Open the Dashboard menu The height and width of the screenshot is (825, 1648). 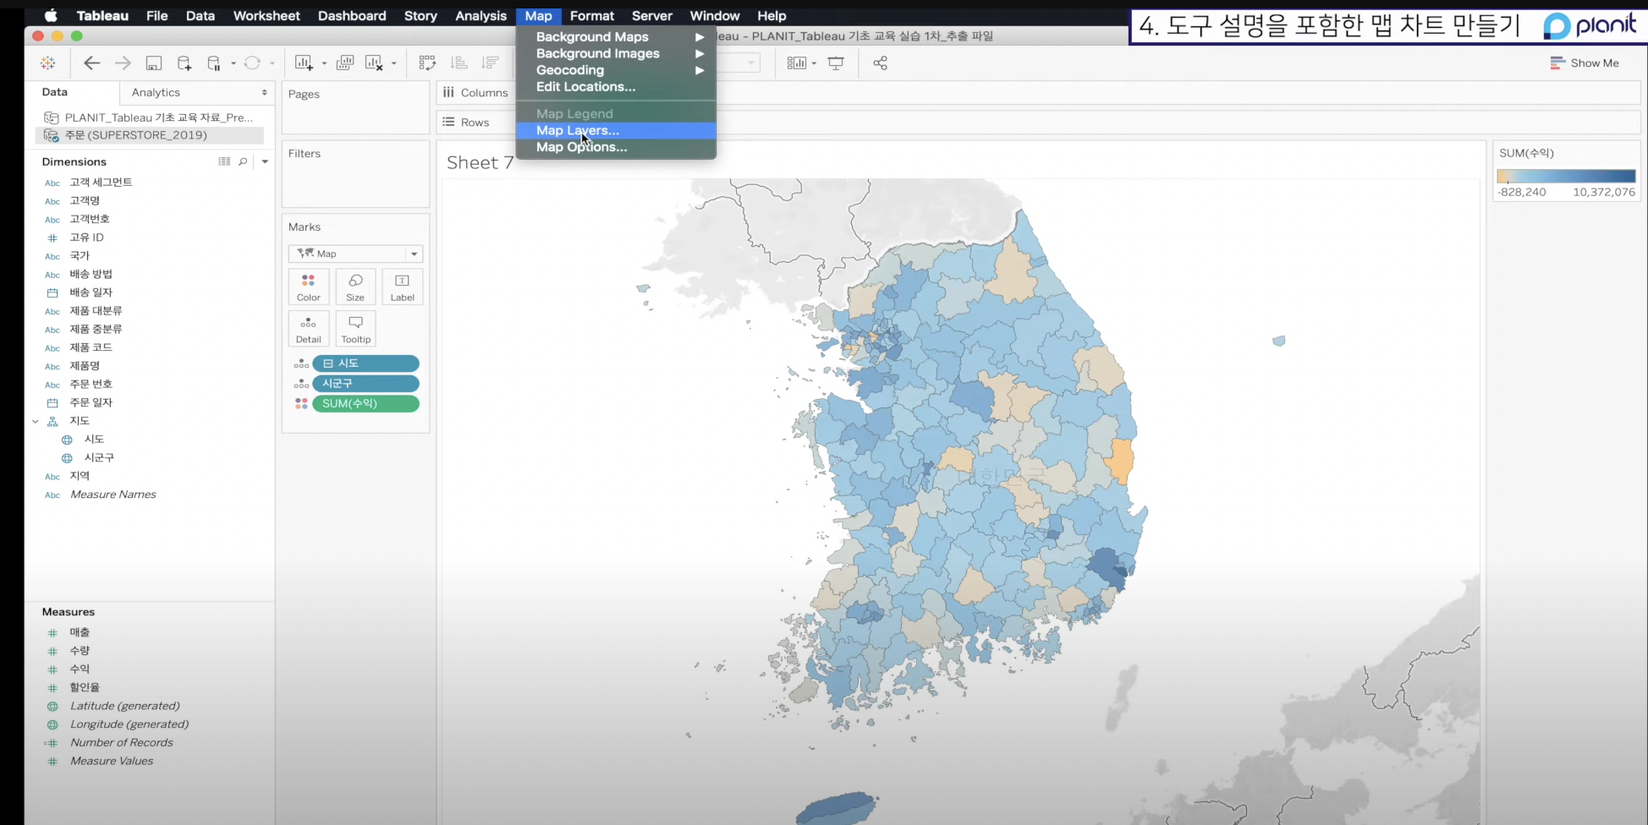point(352,15)
